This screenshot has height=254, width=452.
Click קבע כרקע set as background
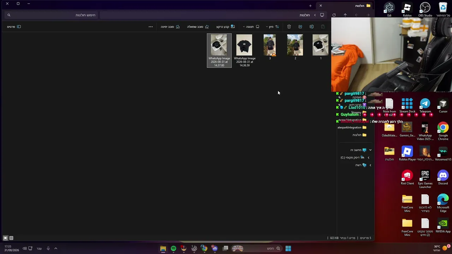pyautogui.click(x=225, y=27)
